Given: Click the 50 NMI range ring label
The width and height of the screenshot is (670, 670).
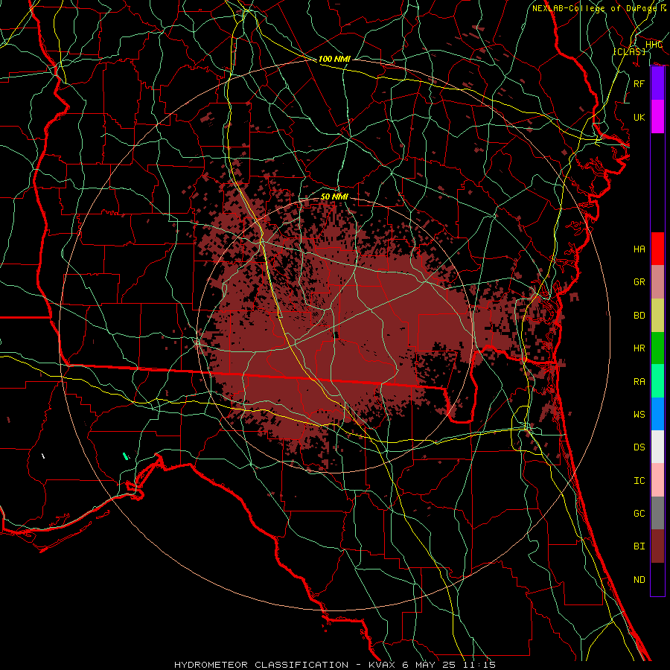Looking at the screenshot, I should coord(334,197).
